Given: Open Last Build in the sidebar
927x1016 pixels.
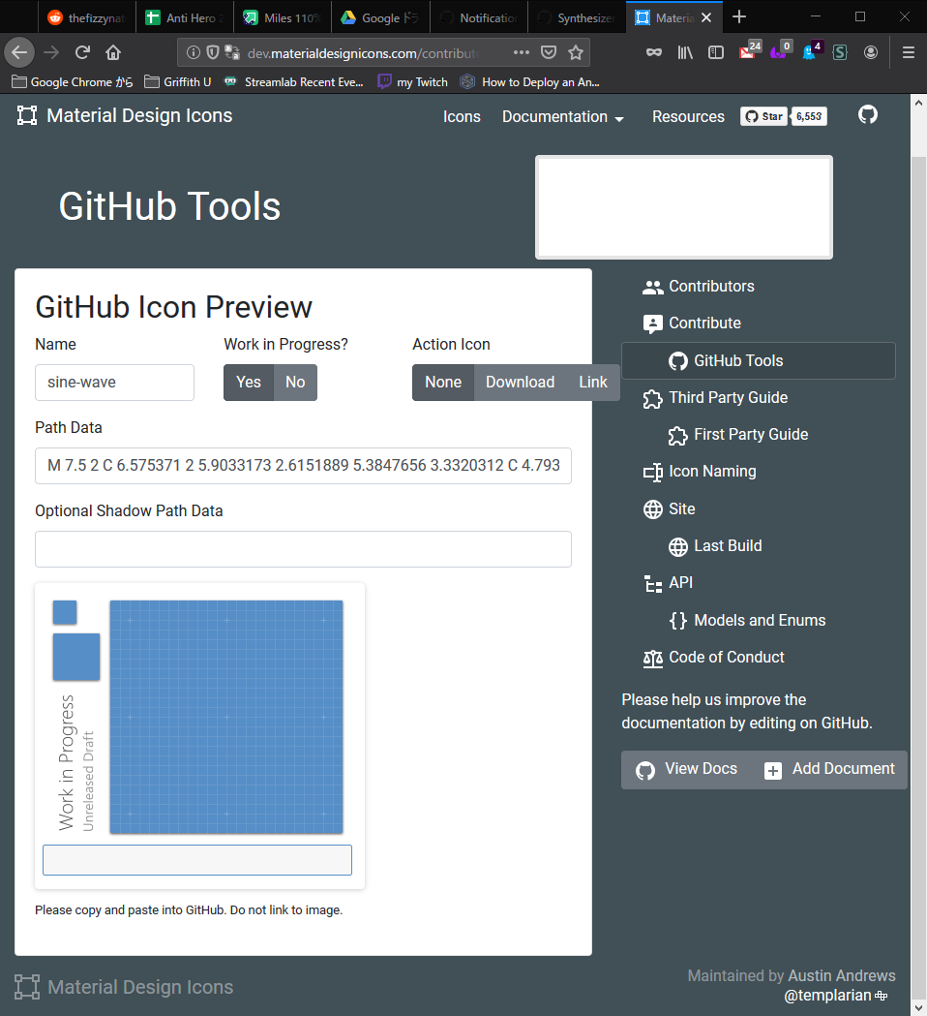Looking at the screenshot, I should 728,546.
